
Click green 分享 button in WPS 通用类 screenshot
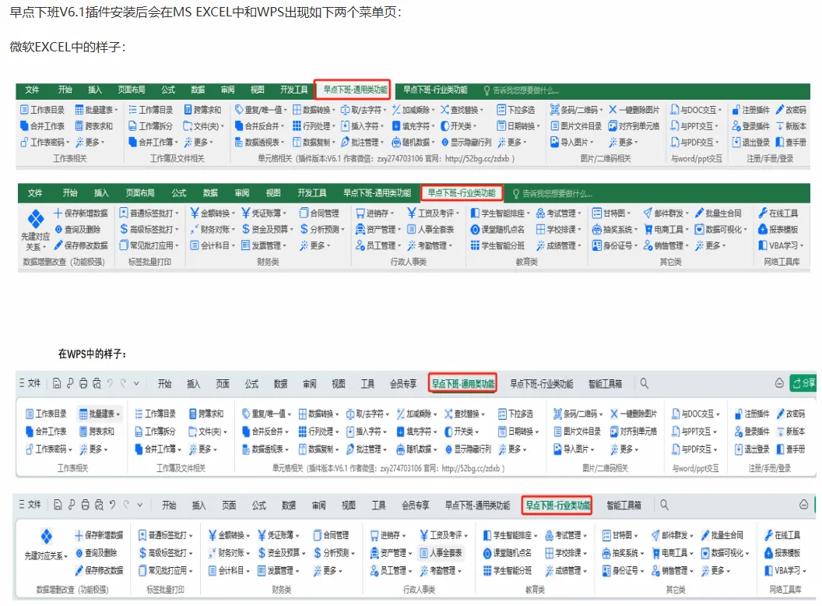coord(803,383)
